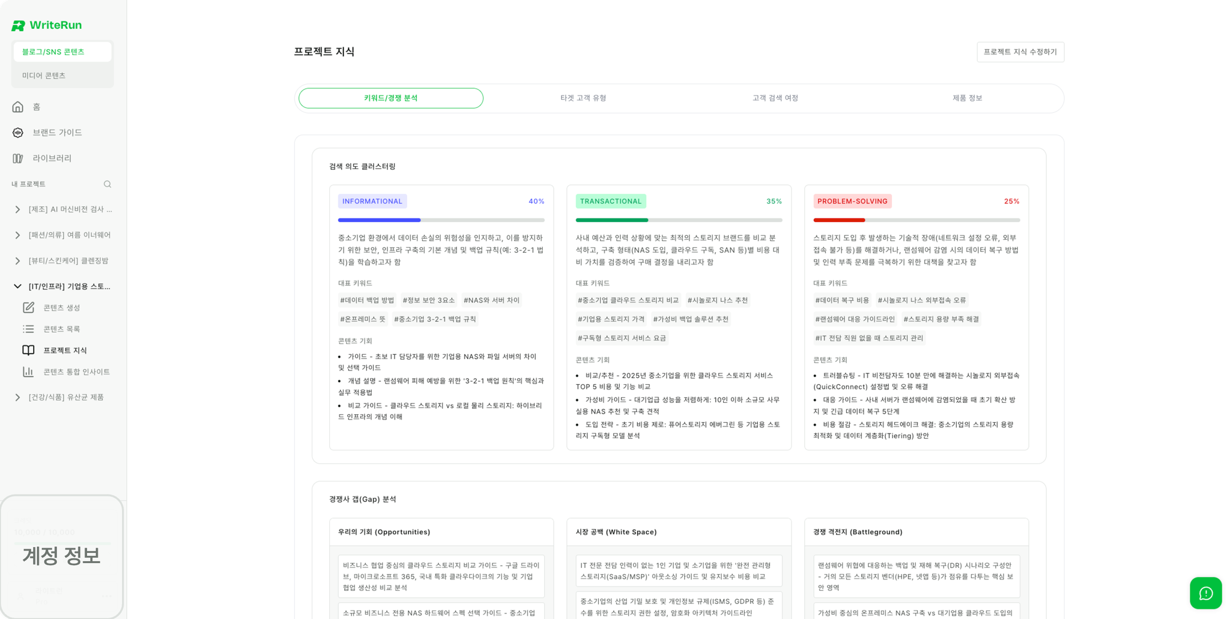The width and height of the screenshot is (1230, 619).
Task: Click the #시놀로지 나스 추천 tag
Action: [718, 300]
